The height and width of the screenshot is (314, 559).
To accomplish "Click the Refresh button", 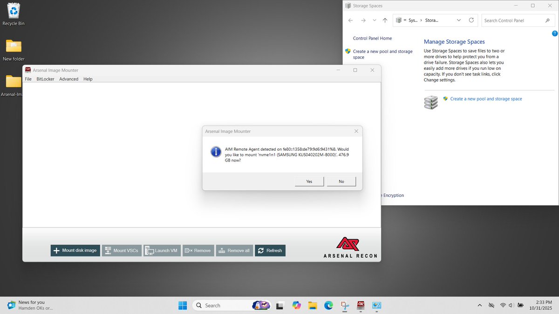I will (x=270, y=250).
